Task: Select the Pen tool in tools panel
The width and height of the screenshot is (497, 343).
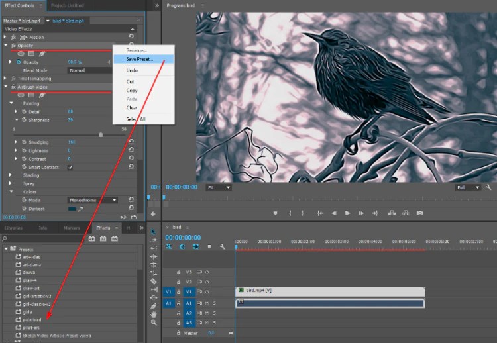Action: [154, 306]
